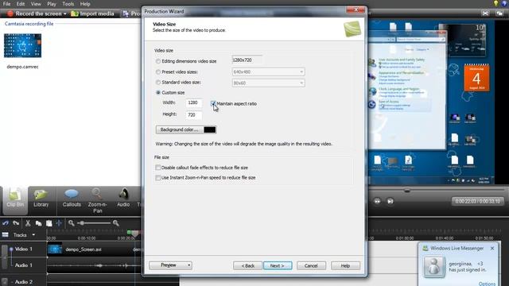Select the dempo.camrec thumbnail
This screenshot has height=286, width=509.
click(x=22, y=45)
